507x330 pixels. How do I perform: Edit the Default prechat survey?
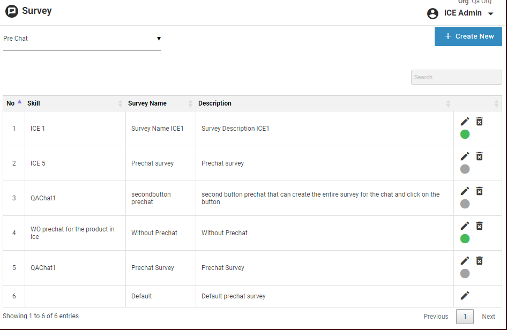tap(465, 296)
